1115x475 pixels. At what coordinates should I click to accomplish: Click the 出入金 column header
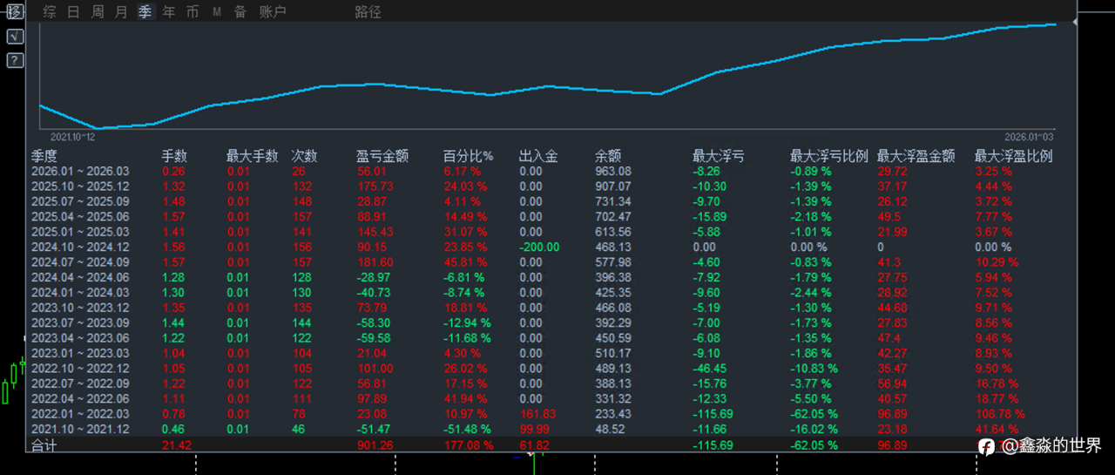[538, 156]
